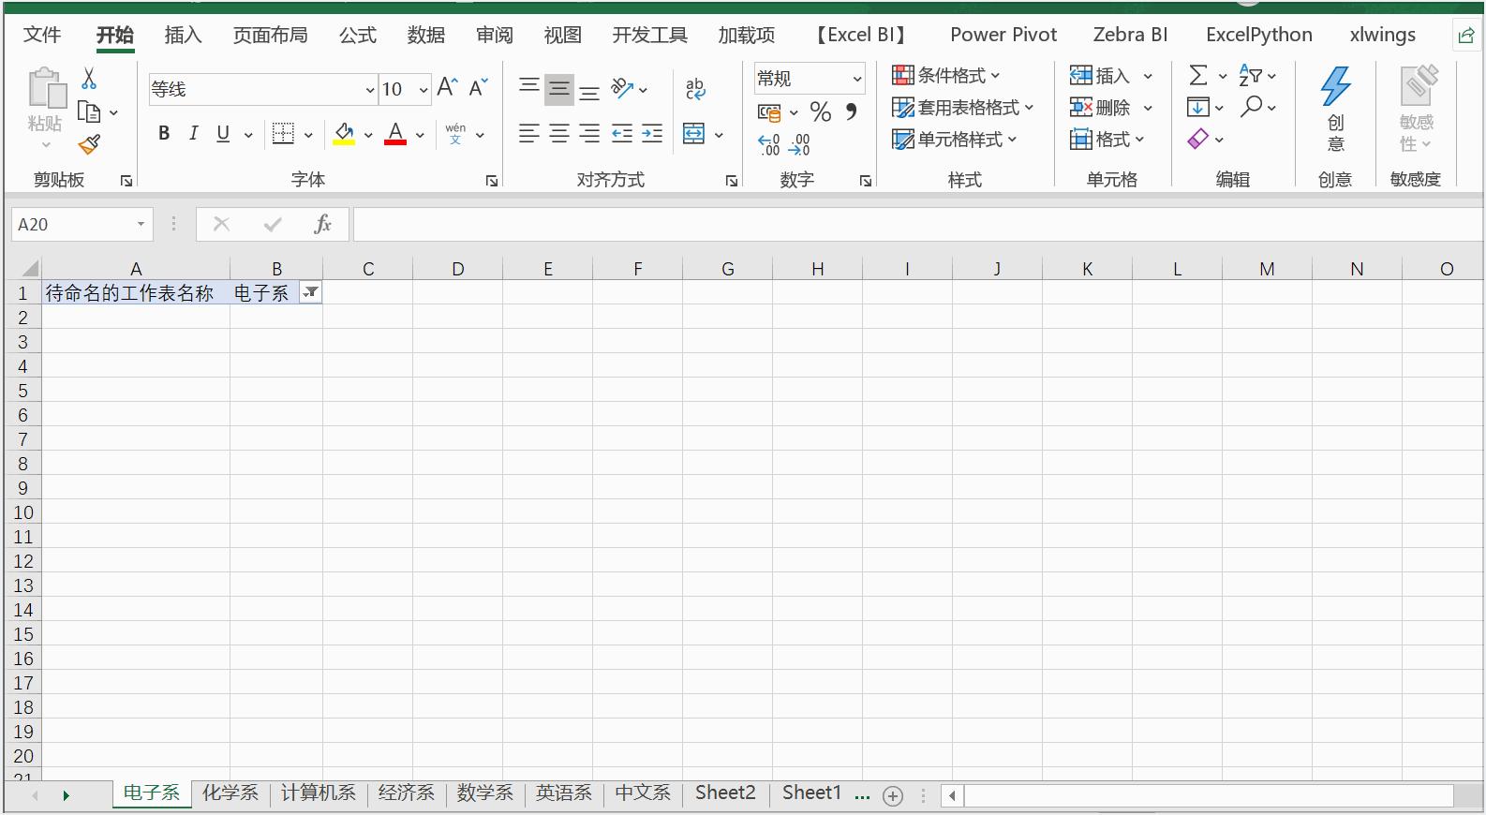
Task: Toggle center horizontal alignment
Action: (x=559, y=134)
